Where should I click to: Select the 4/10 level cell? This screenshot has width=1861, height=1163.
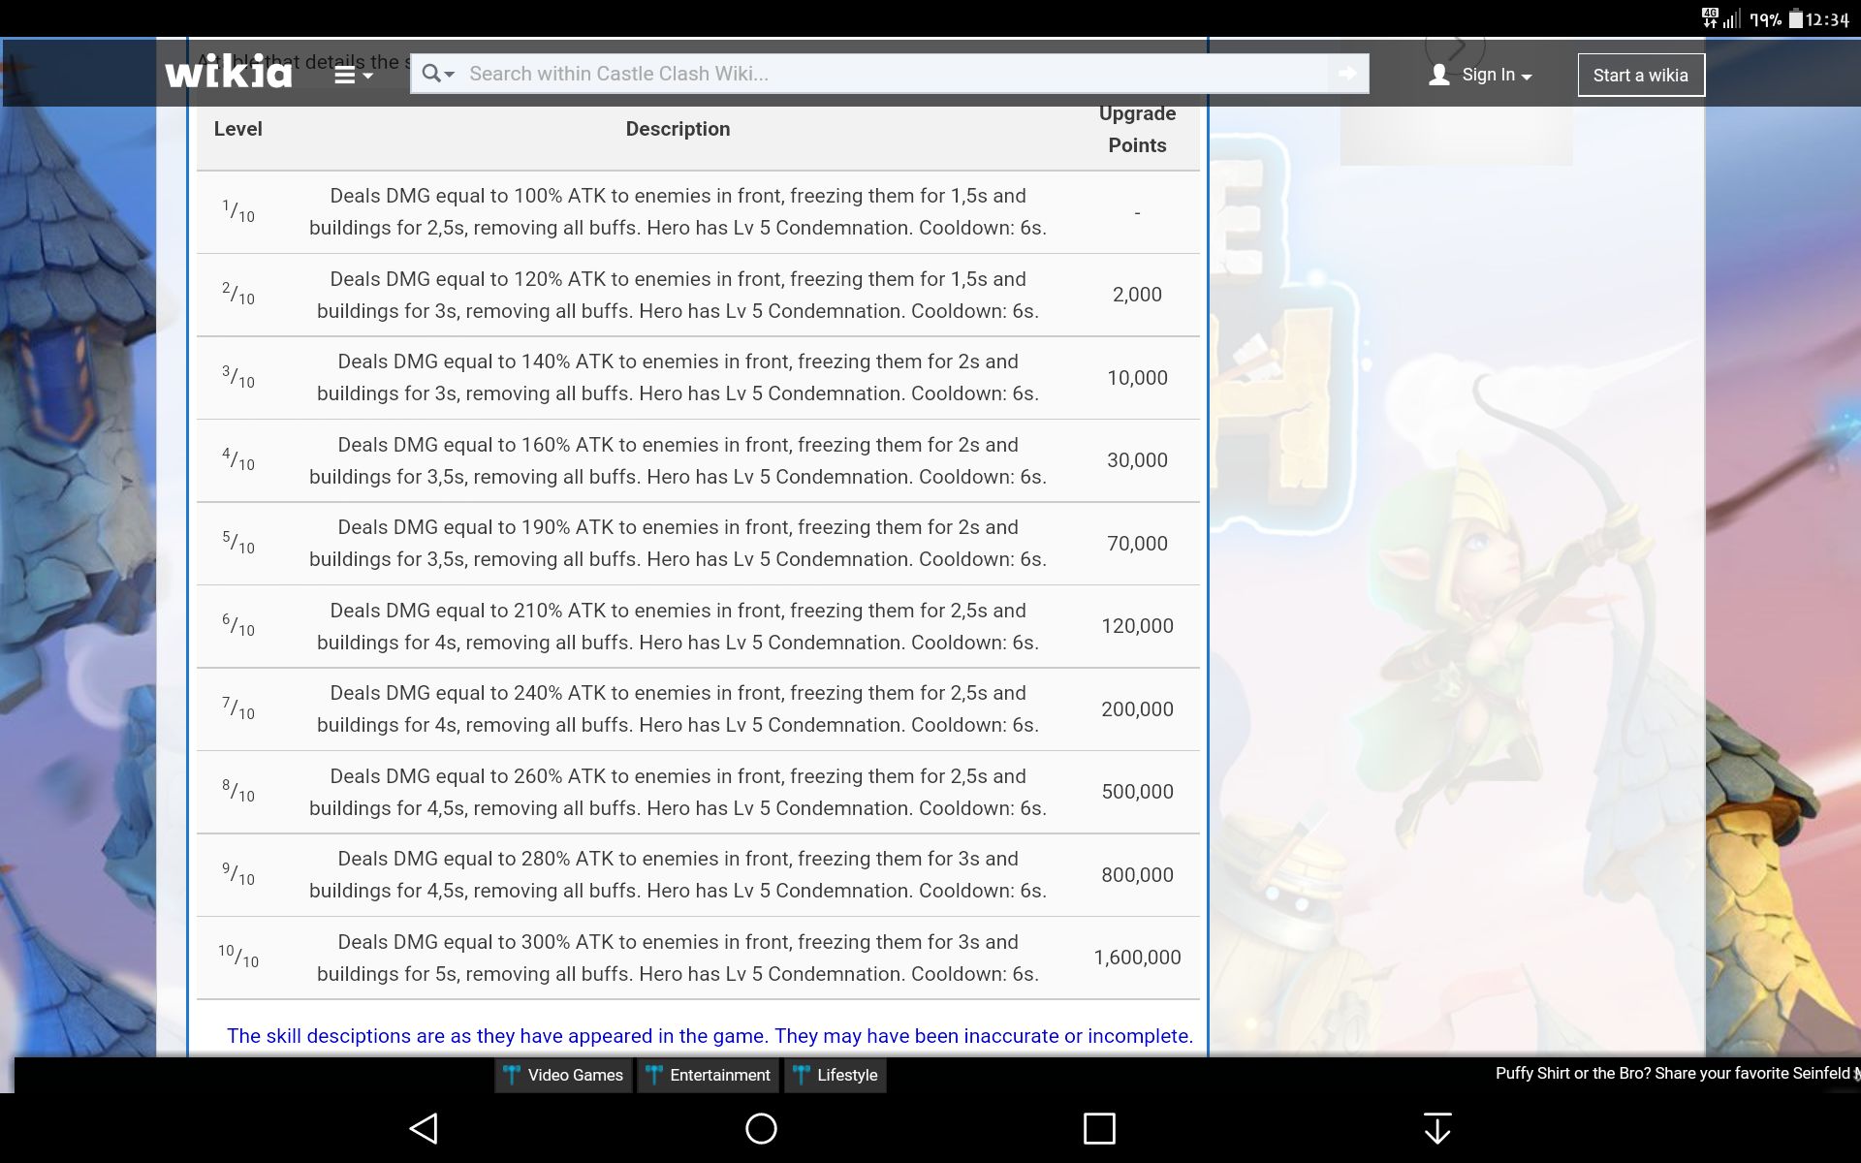(238, 459)
